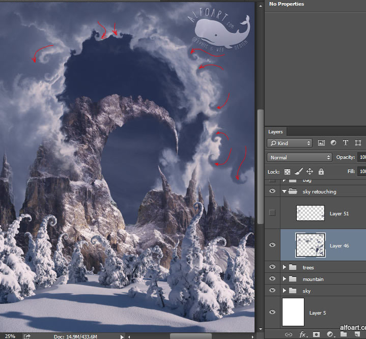Filter layers by type (T) icon

(346, 143)
